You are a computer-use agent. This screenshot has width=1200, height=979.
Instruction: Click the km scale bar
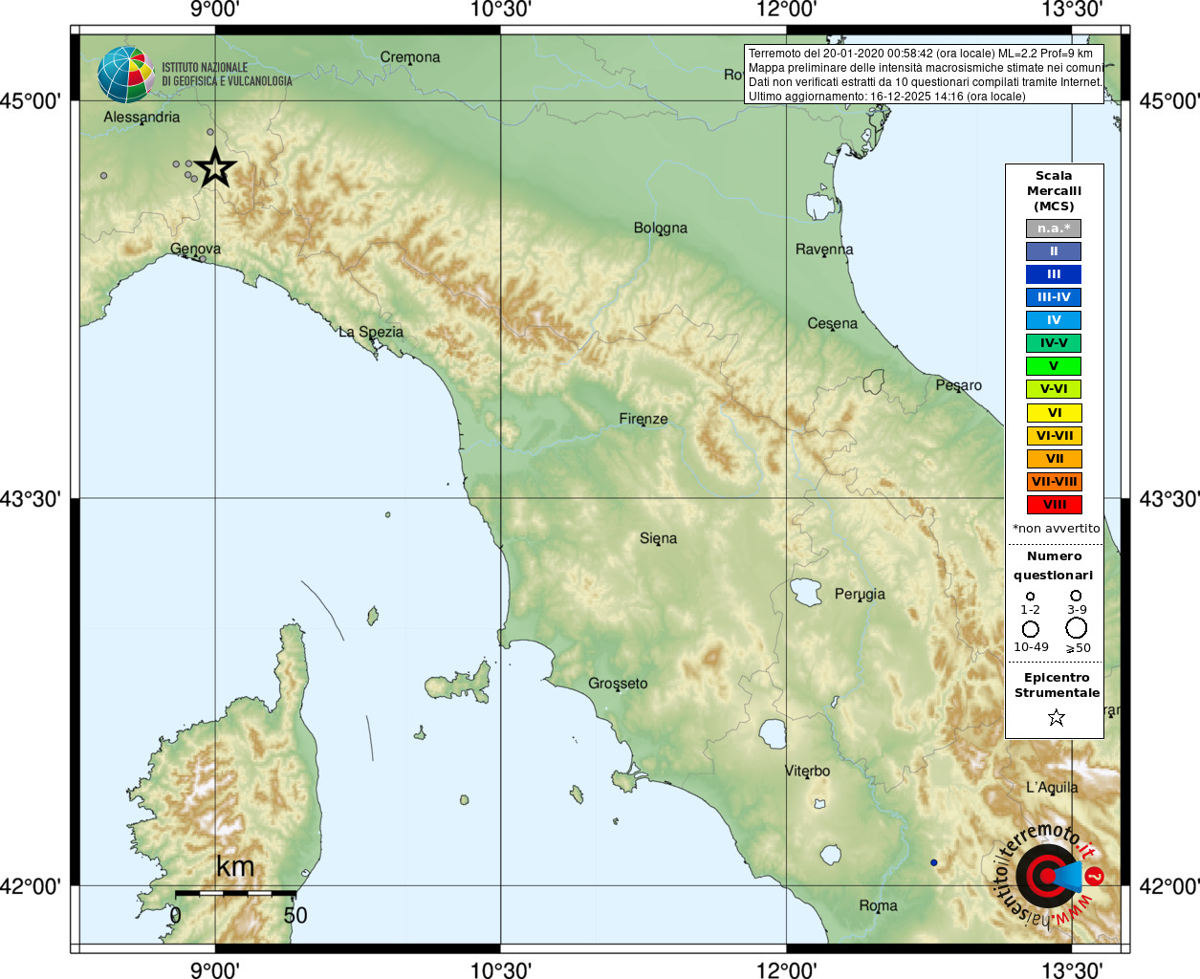coord(235,893)
